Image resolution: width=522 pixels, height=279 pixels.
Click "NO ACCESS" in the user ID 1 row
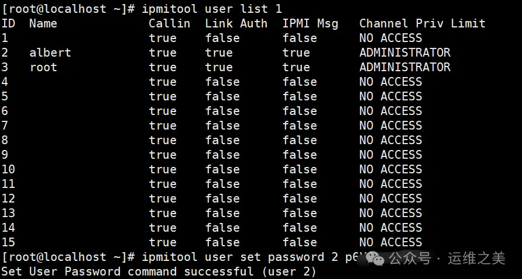click(x=390, y=38)
